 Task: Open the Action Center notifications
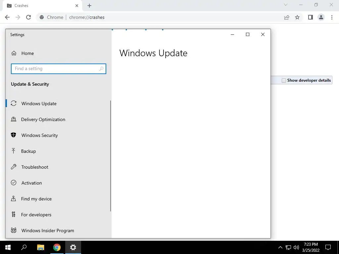click(328, 247)
